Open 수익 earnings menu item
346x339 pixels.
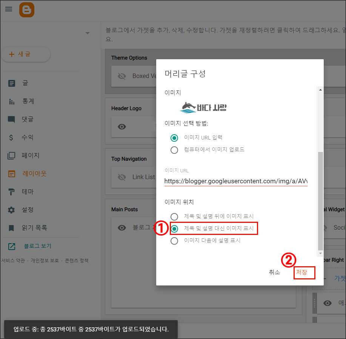pyautogui.click(x=28, y=137)
